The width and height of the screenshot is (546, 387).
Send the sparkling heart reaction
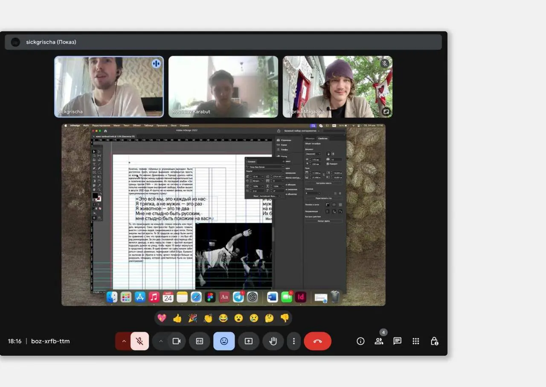[162, 318]
